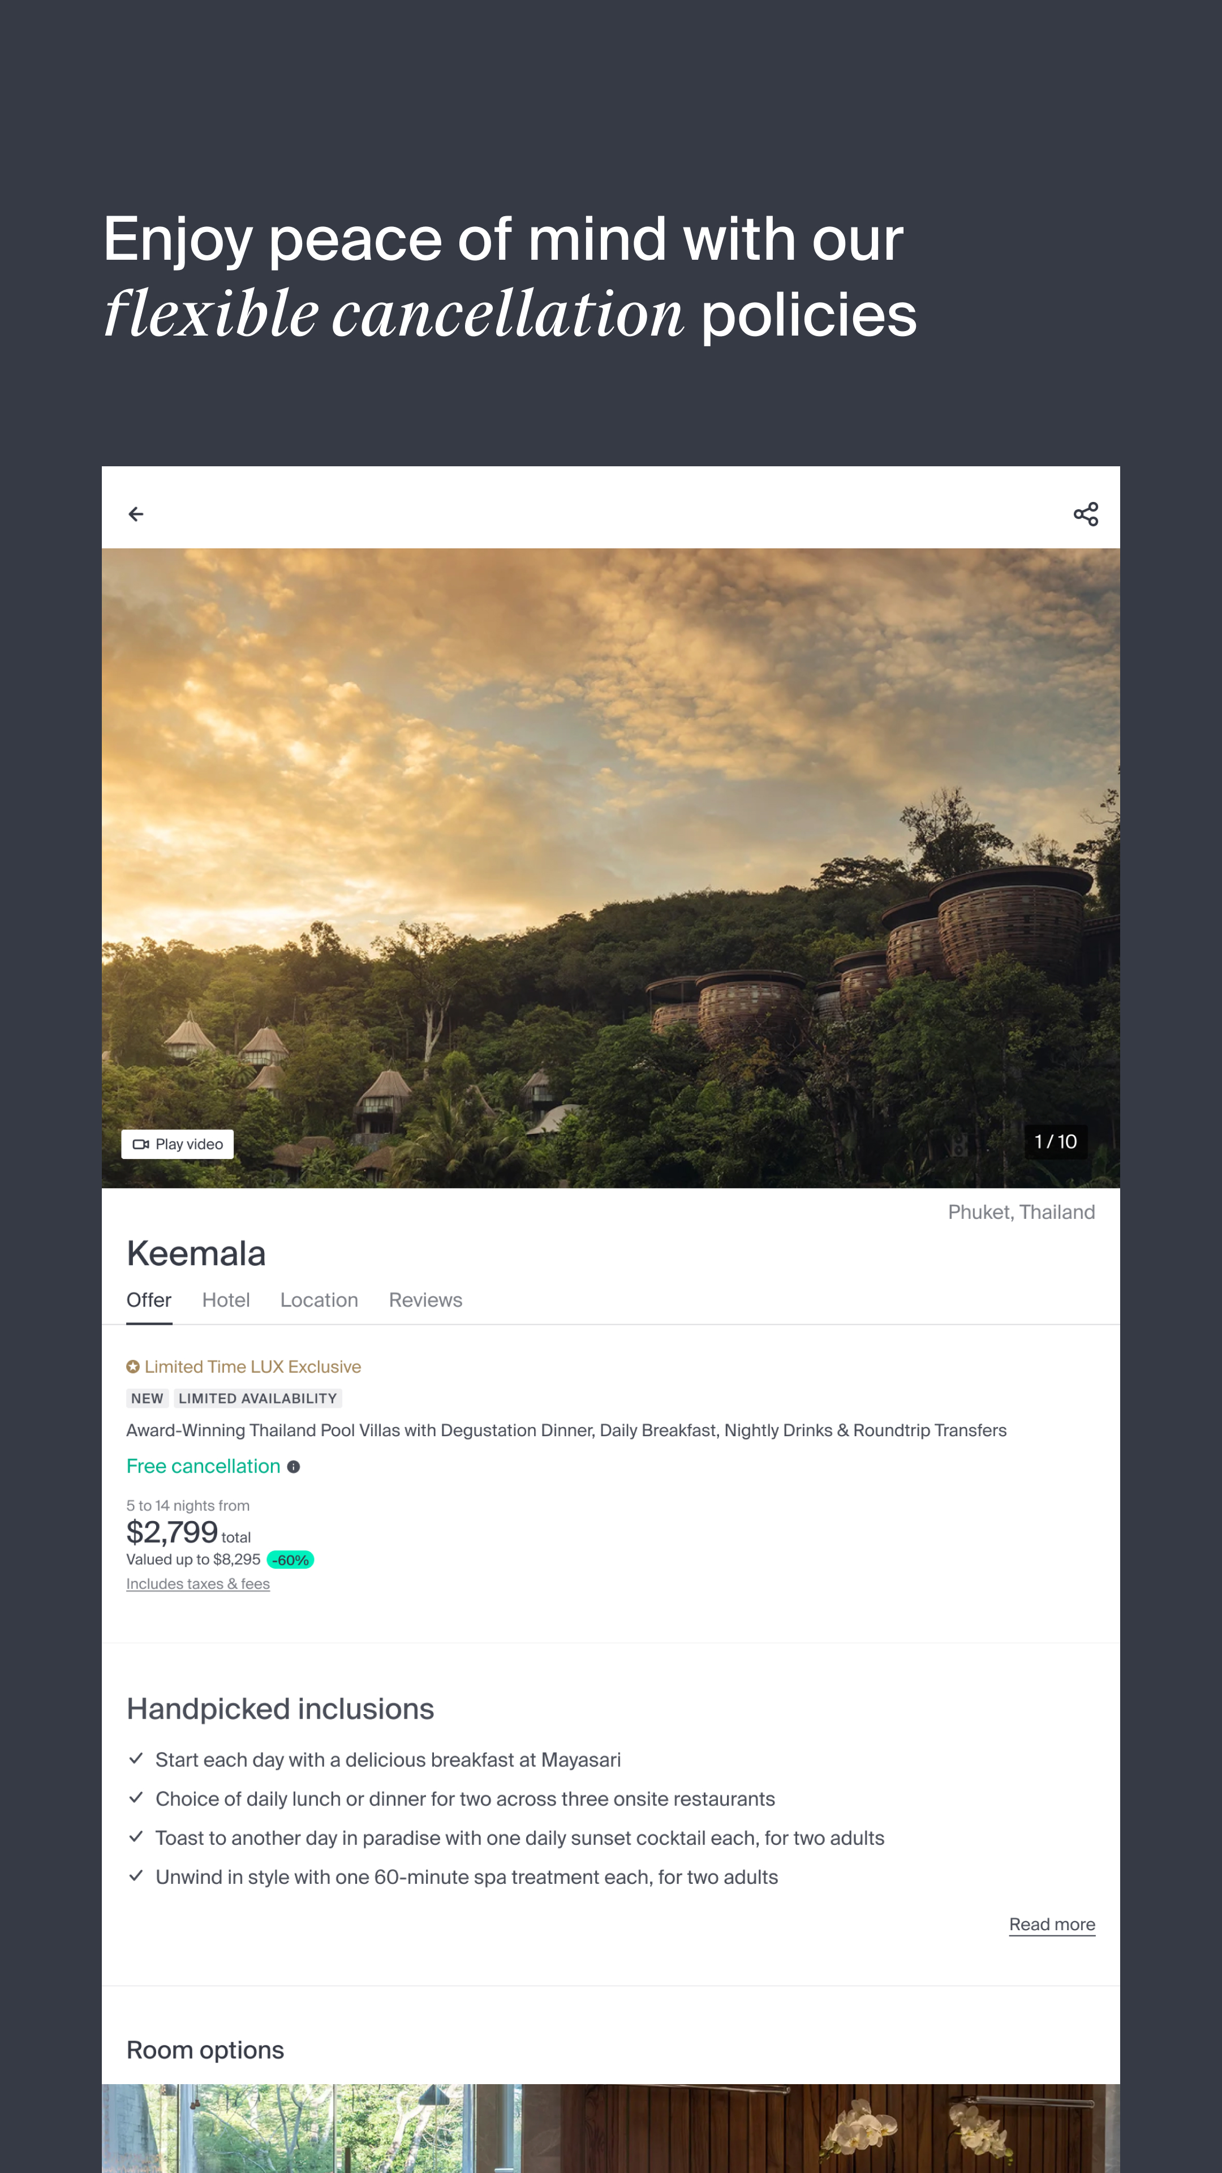1222x2173 pixels.
Task: Click the free cancellation info icon
Action: [x=294, y=1467]
